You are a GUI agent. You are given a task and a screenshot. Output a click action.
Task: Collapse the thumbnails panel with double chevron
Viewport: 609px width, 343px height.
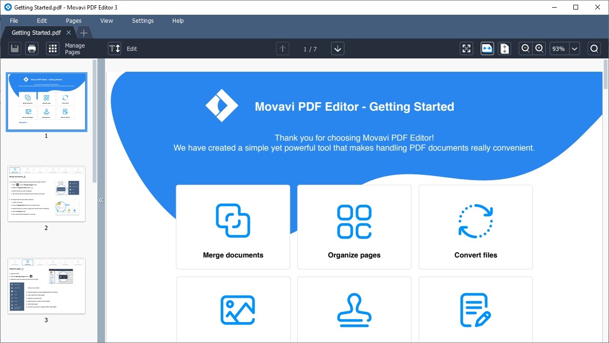pos(101,200)
